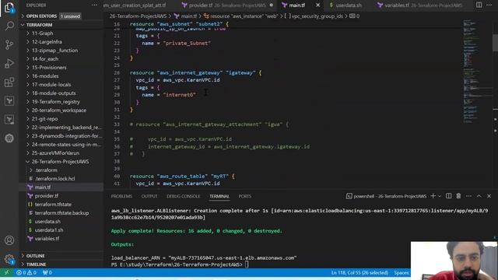
Task: Split the editor right
Action: (479, 5)
